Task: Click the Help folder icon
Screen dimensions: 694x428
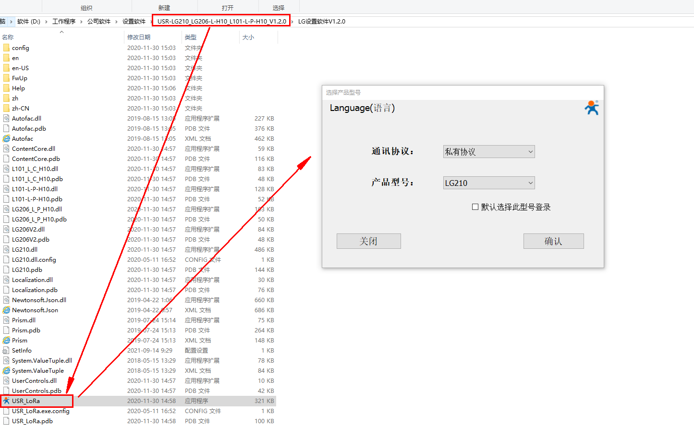Action: [x=6, y=88]
